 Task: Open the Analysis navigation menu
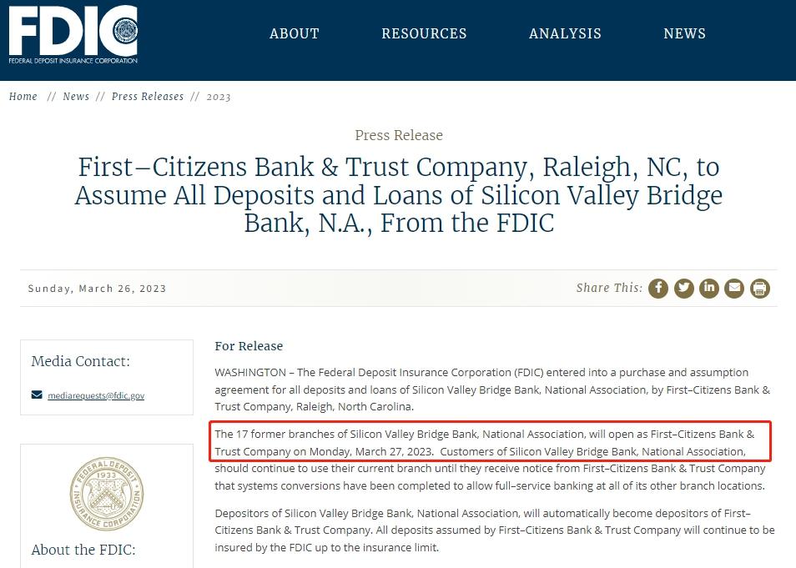click(x=565, y=34)
